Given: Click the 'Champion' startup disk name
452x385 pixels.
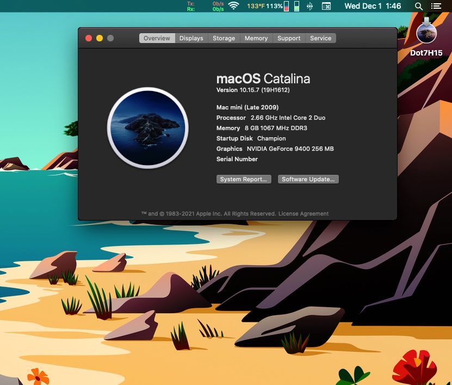Looking at the screenshot, I should click(271, 138).
